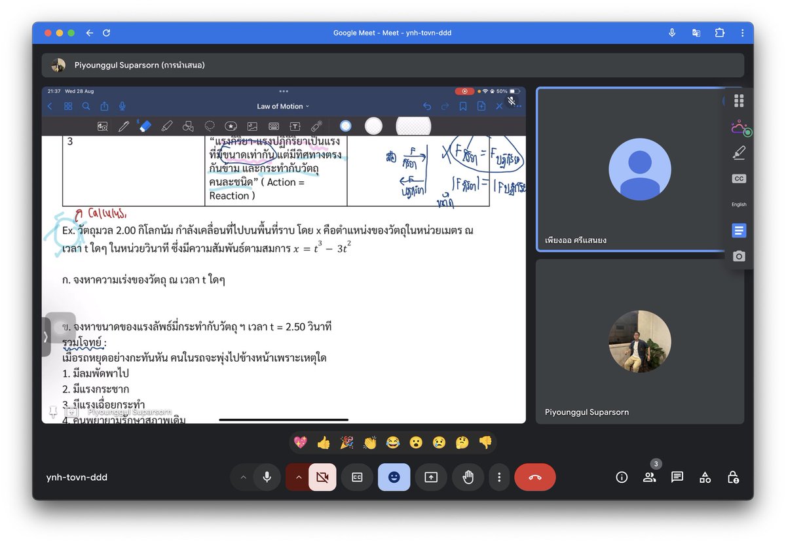786x543 pixels.
Task: Turn on the camera
Action: coord(322,478)
